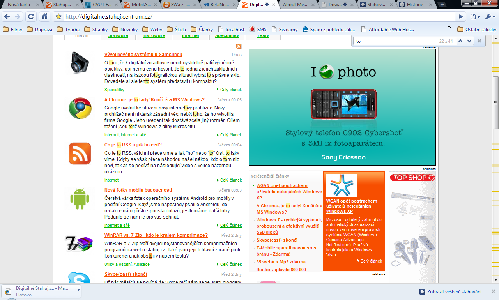
Task: Open the Škola bookmarks folder
Action: 176,29
